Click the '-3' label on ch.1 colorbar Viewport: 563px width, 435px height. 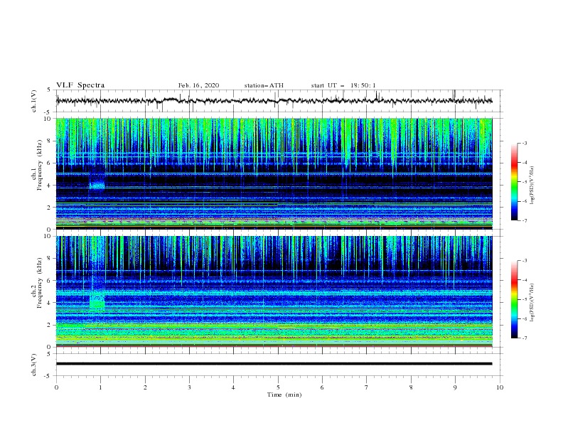pyautogui.click(x=524, y=143)
